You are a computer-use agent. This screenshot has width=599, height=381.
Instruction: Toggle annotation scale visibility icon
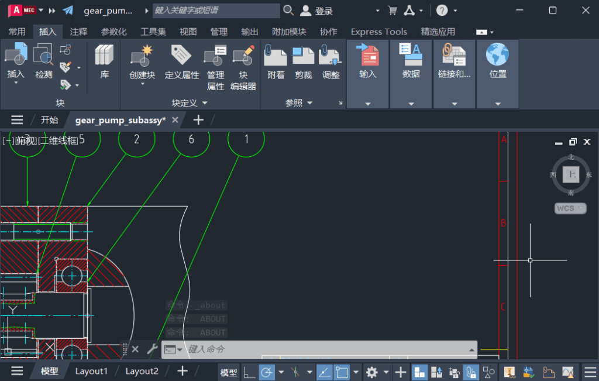436,372
